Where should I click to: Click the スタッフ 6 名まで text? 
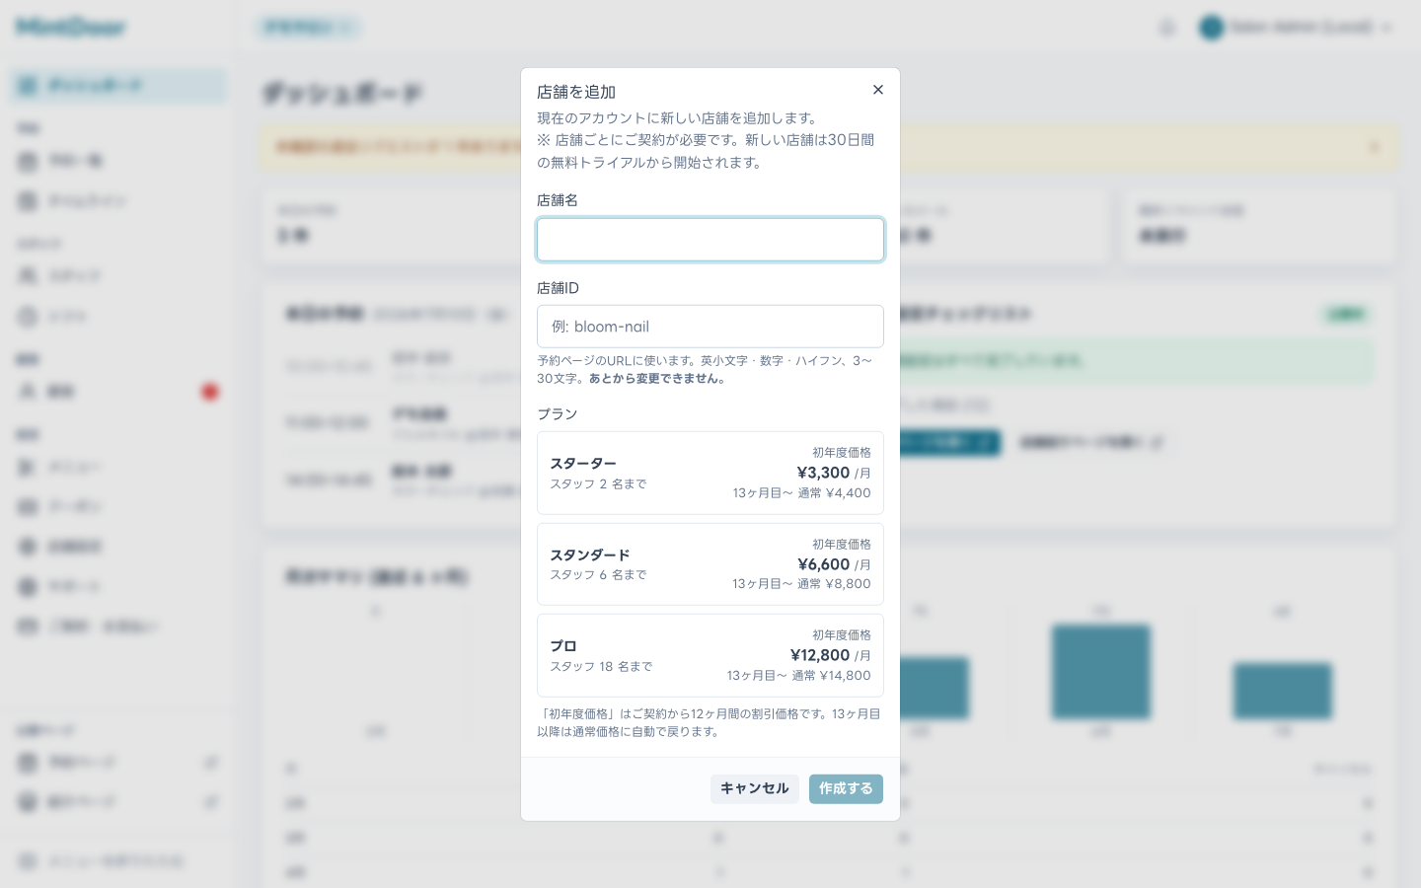[x=598, y=575]
